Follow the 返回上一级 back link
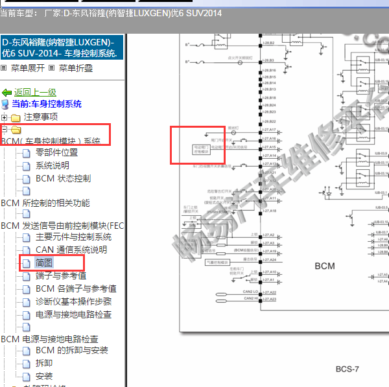Image resolution: width=389 pixels, height=387 pixels. (x=35, y=92)
